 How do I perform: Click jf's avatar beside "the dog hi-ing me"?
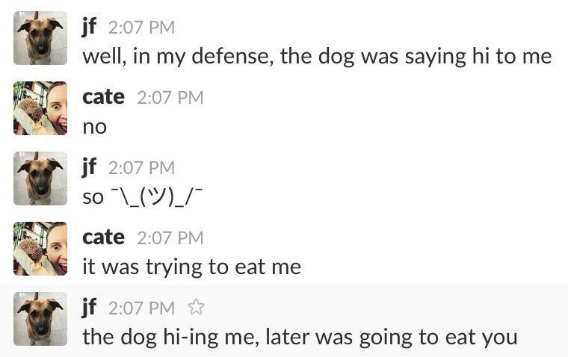[x=40, y=319]
